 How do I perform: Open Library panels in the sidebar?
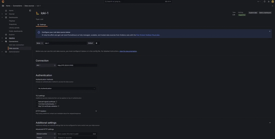14,28
